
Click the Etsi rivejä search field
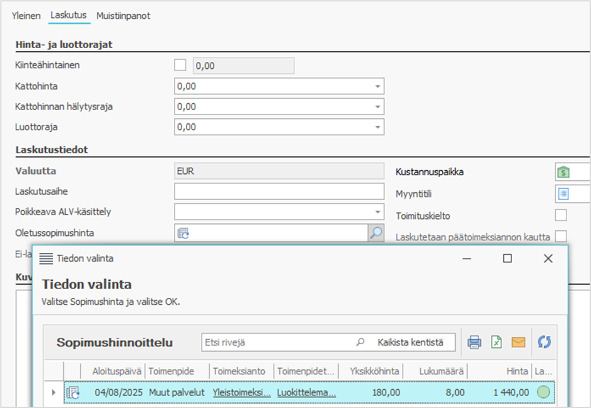pos(279,342)
